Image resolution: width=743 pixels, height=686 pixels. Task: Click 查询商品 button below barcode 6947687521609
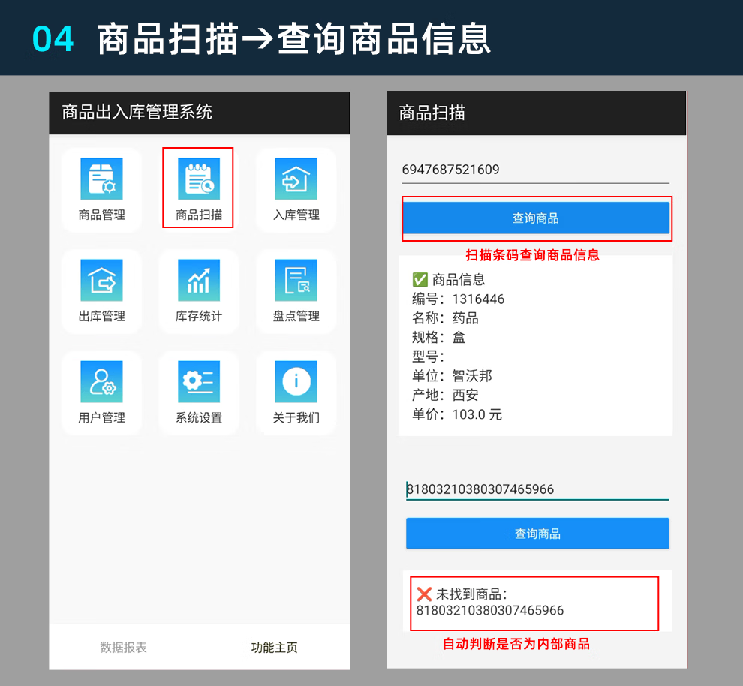[536, 218]
